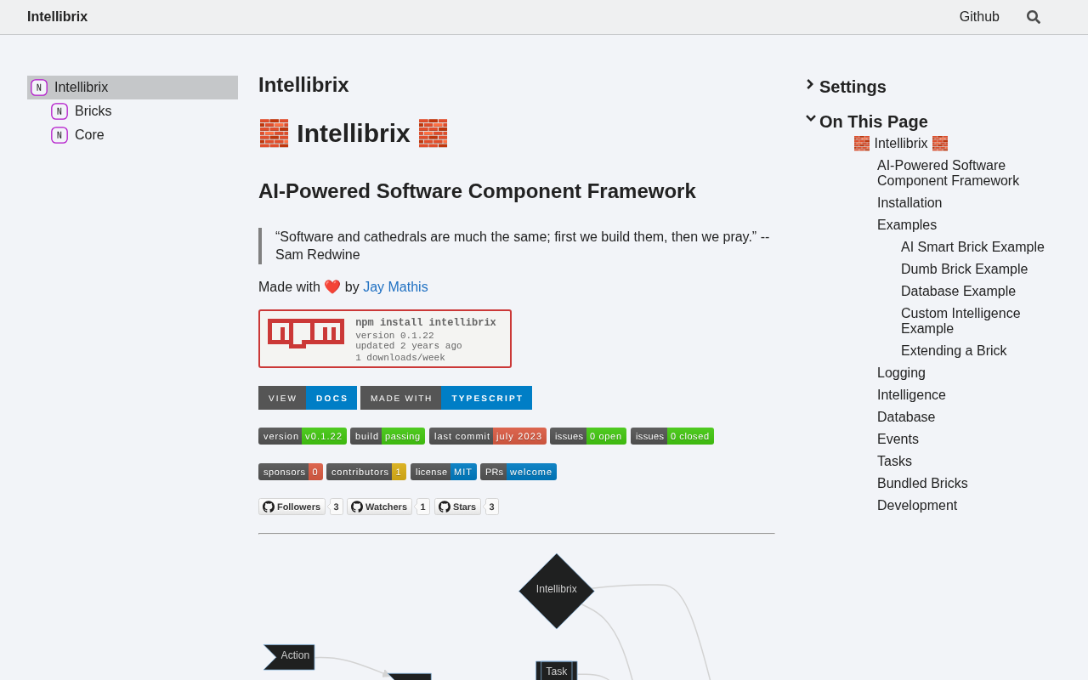
Task: Click the Intellibrix diamond node in diagram
Action: [x=557, y=591]
